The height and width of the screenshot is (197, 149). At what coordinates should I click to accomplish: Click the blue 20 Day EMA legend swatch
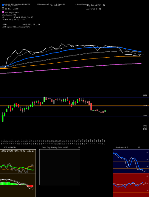tap(3, 5)
